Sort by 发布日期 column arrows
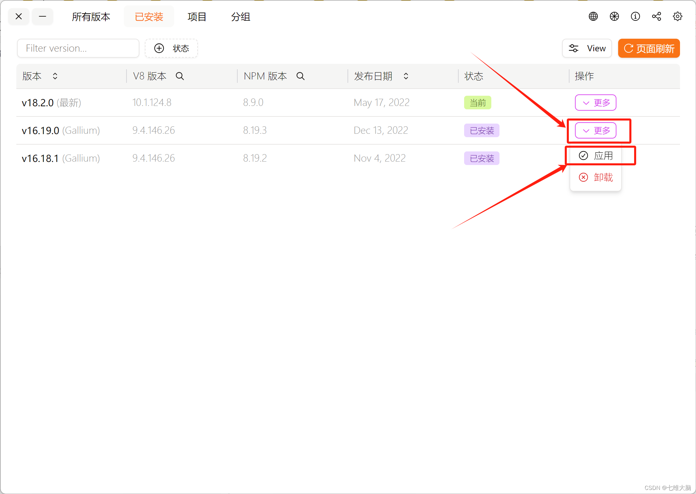The width and height of the screenshot is (696, 494). [x=406, y=76]
